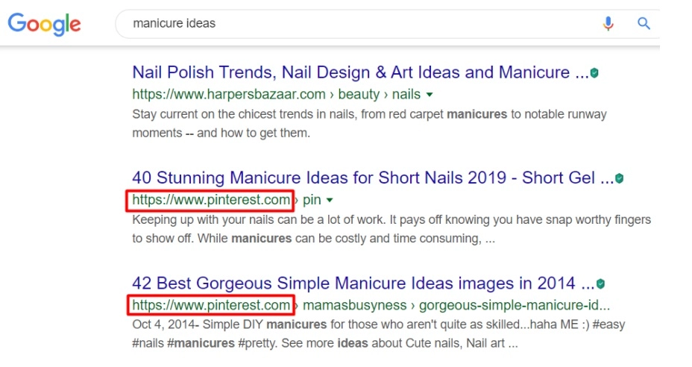Click the 'Keeping up with your nails' snippet

391,229
